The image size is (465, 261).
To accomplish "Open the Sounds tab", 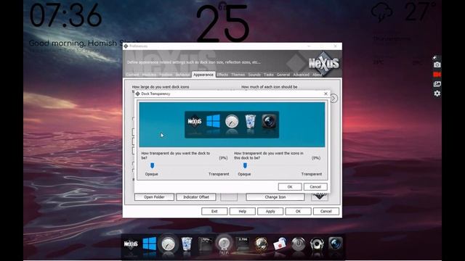I will point(254,75).
